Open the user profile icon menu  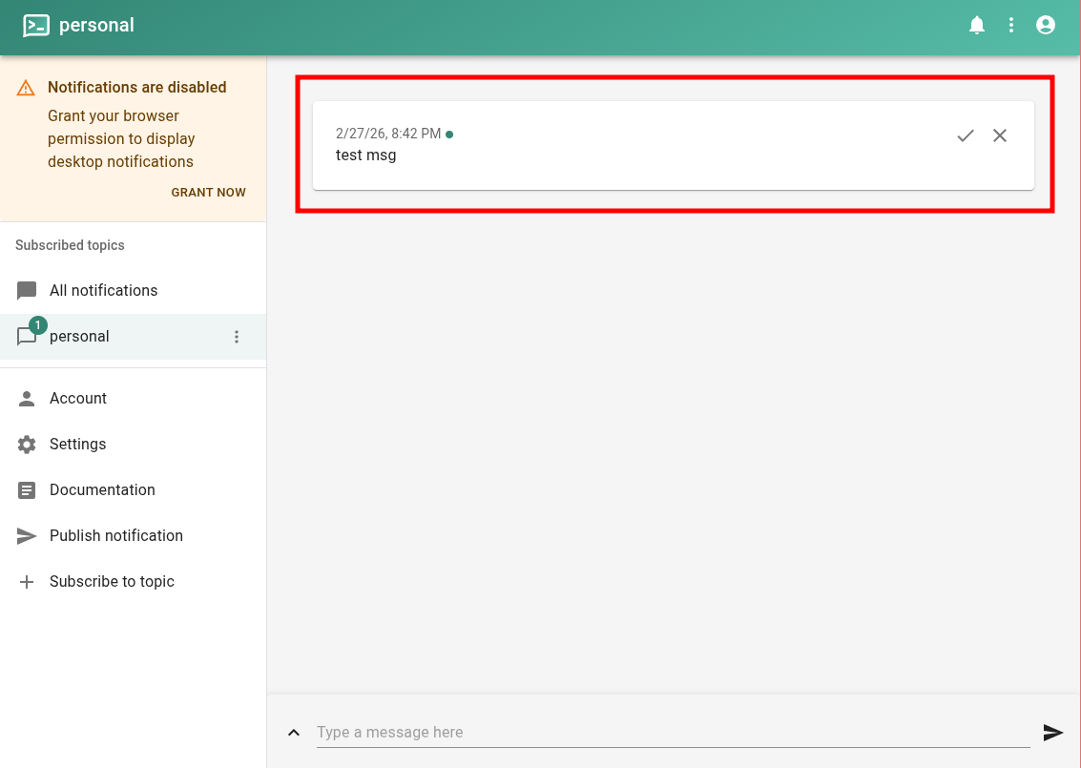tap(1046, 26)
